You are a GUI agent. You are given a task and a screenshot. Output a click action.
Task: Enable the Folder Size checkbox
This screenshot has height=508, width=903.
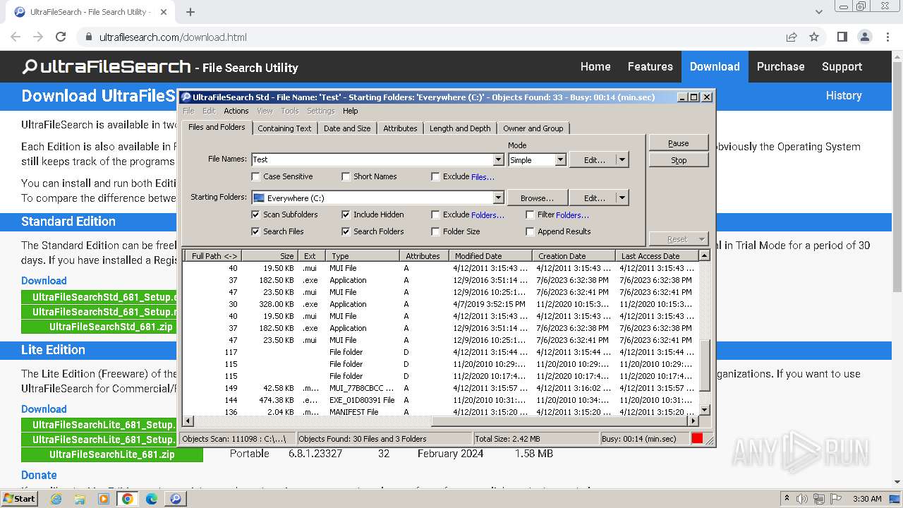(435, 231)
